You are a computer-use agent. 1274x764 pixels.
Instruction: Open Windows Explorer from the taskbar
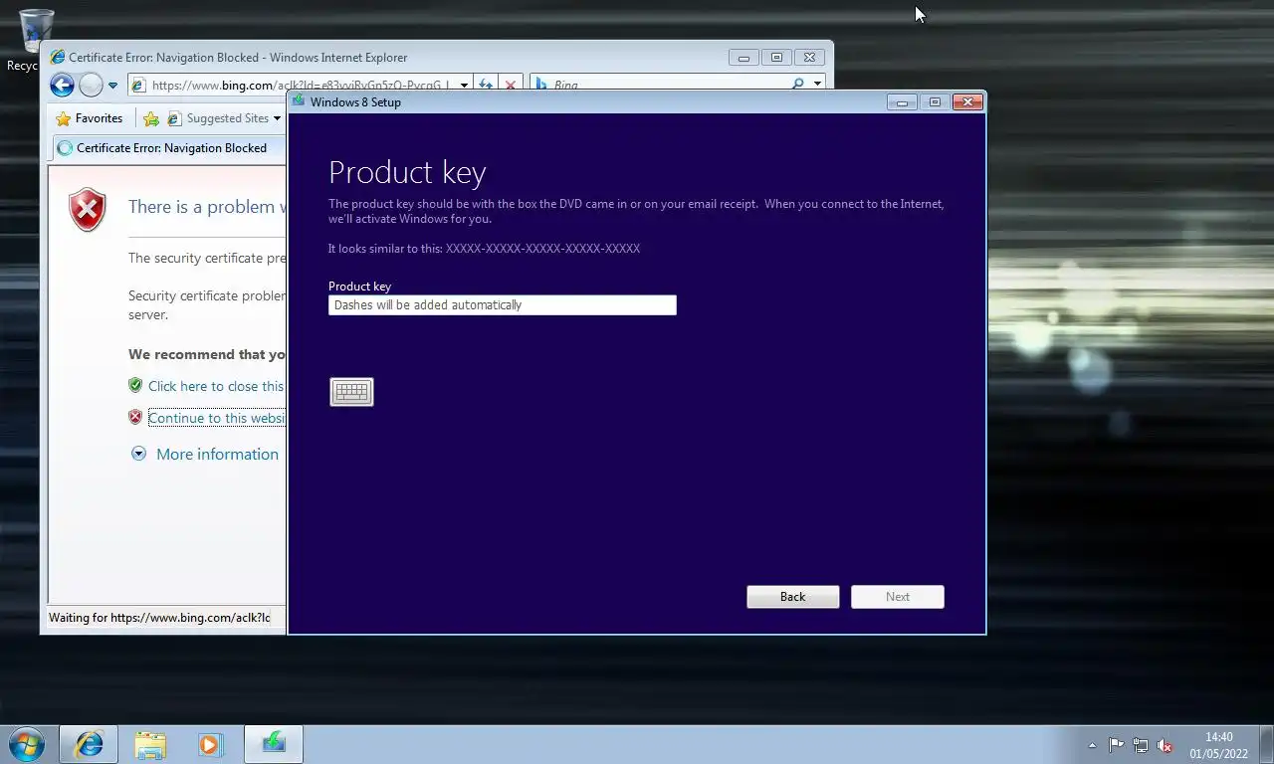coord(150,744)
